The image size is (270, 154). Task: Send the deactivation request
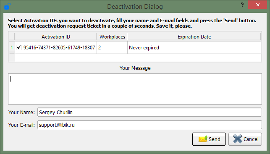tap(209, 139)
